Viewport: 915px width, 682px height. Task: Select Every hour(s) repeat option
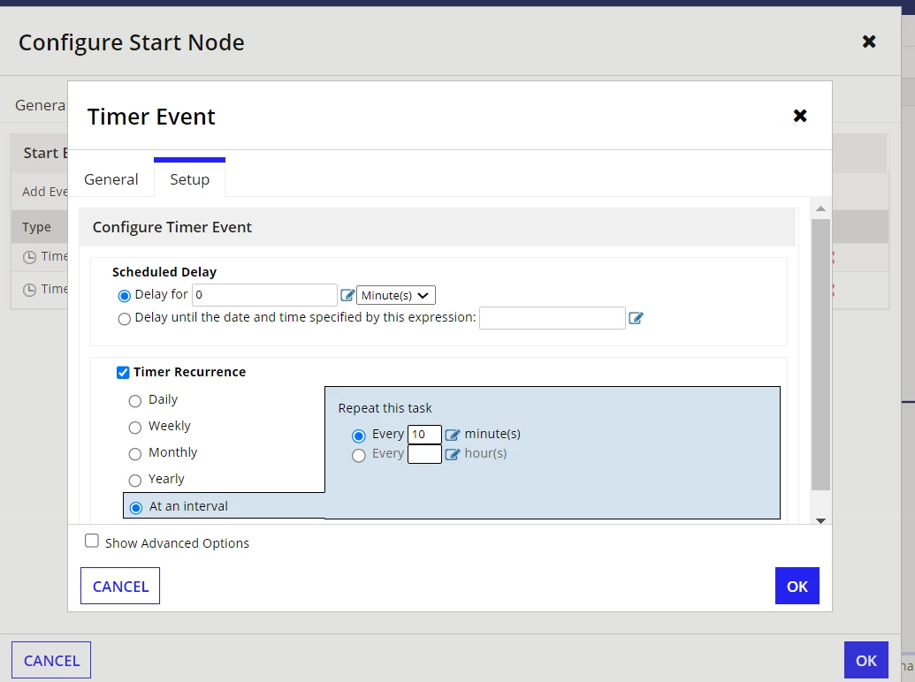[358, 455]
